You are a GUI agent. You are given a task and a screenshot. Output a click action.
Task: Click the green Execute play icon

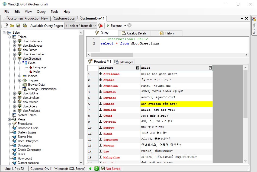(x=108, y=26)
